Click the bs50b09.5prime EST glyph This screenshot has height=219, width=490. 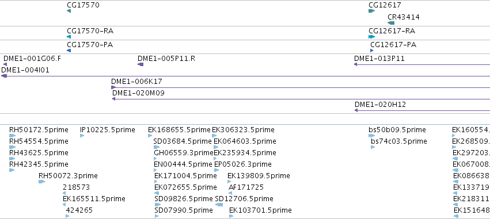pyautogui.click(x=372, y=136)
